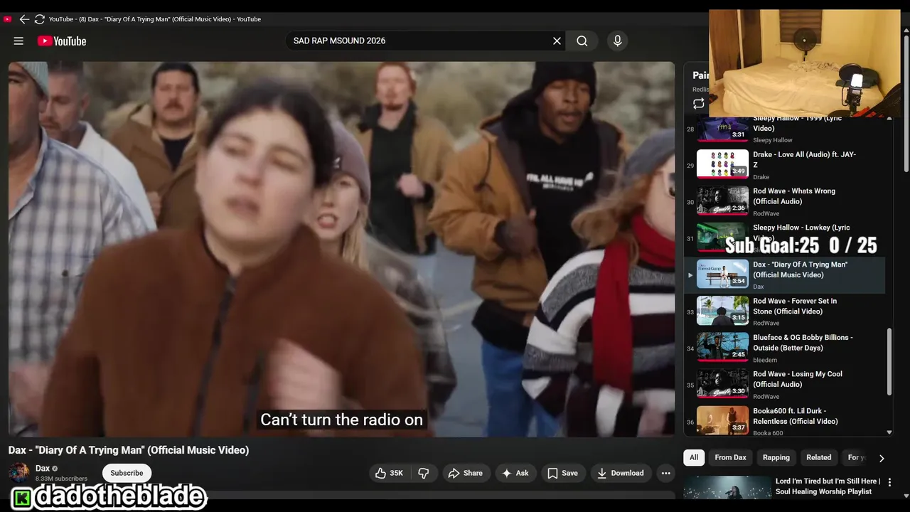Click playlist scroll down arrow
This screenshot has height=512, width=910.
pyautogui.click(x=889, y=432)
